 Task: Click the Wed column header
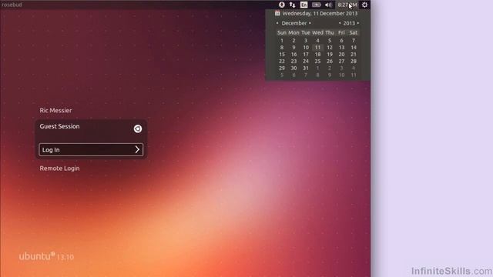(317, 32)
